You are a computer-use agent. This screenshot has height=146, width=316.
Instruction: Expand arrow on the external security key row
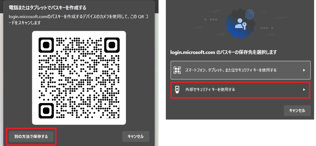(304, 90)
